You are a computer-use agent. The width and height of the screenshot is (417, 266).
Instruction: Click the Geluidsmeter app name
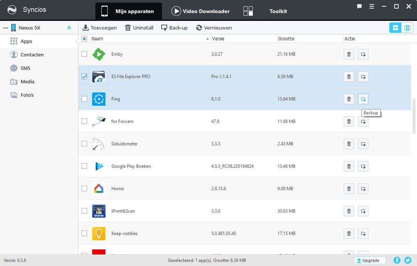coord(125,144)
